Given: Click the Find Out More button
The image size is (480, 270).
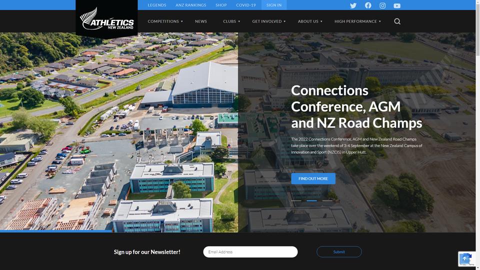Looking at the screenshot, I should pos(313,178).
